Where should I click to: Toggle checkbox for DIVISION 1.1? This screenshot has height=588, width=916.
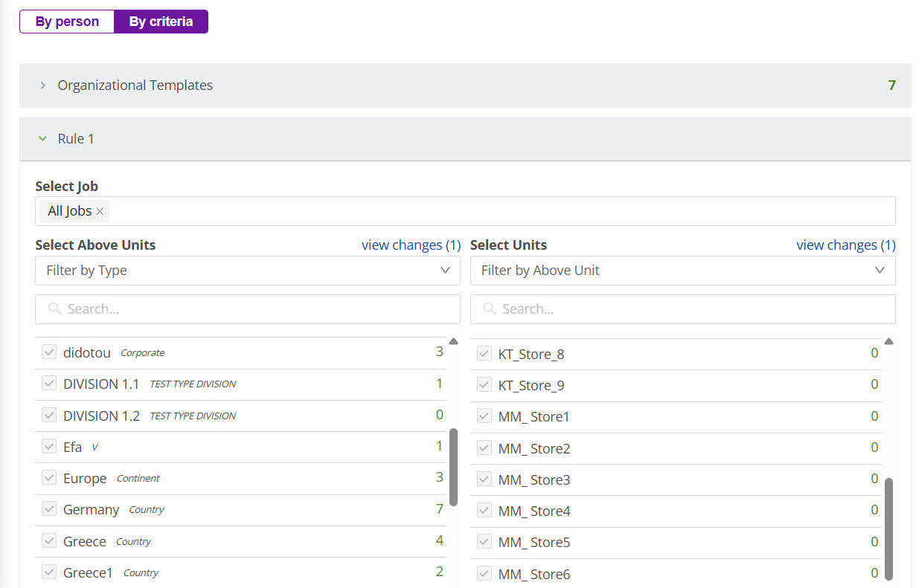point(49,384)
